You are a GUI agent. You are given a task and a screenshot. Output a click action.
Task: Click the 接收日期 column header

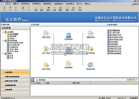(81, 83)
